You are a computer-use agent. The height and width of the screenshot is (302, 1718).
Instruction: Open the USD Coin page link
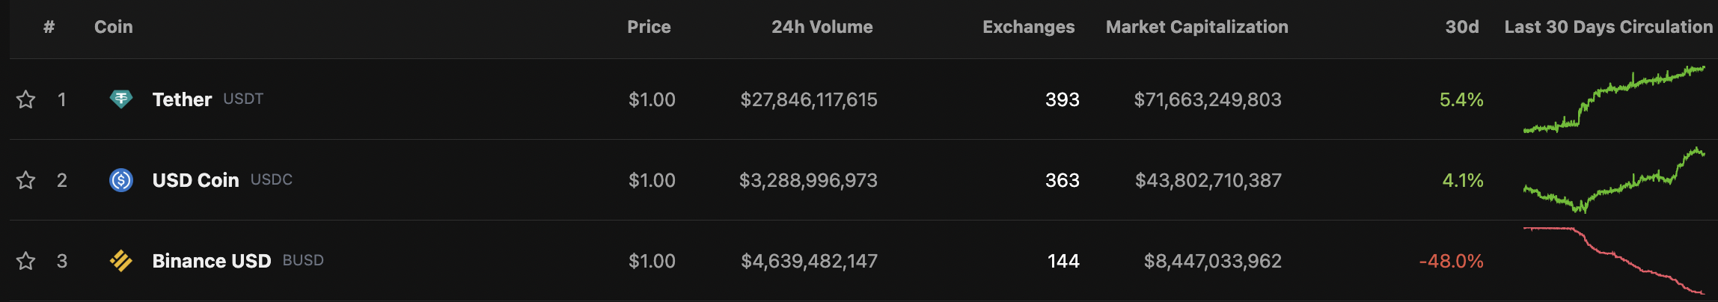195,180
